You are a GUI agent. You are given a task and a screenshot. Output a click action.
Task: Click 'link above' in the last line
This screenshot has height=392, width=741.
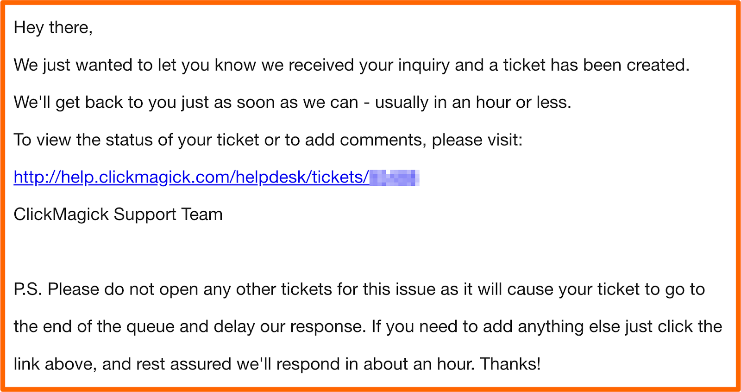pyautogui.click(x=55, y=364)
